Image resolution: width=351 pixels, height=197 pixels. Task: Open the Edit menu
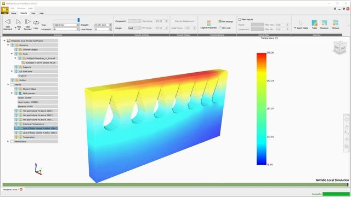(x=13, y=8)
